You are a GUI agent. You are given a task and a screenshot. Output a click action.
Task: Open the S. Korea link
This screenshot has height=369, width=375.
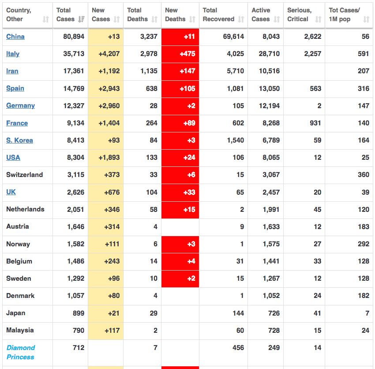pyautogui.click(x=19, y=140)
